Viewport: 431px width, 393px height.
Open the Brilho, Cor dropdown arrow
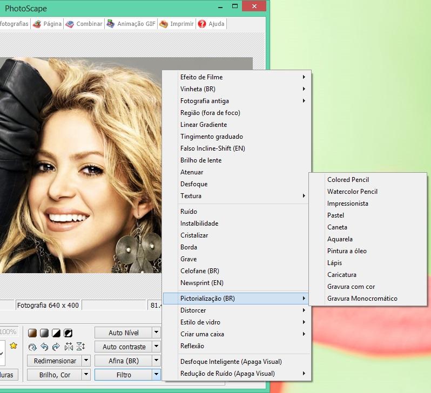click(86, 375)
